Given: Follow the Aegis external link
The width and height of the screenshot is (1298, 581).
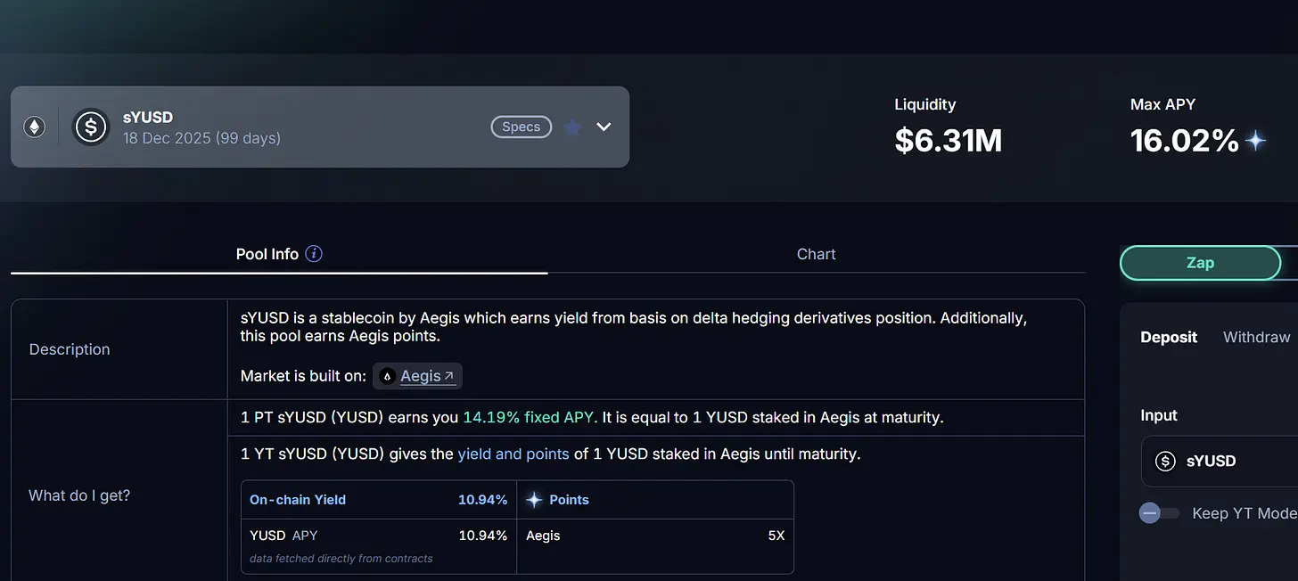Looking at the screenshot, I should point(427,376).
